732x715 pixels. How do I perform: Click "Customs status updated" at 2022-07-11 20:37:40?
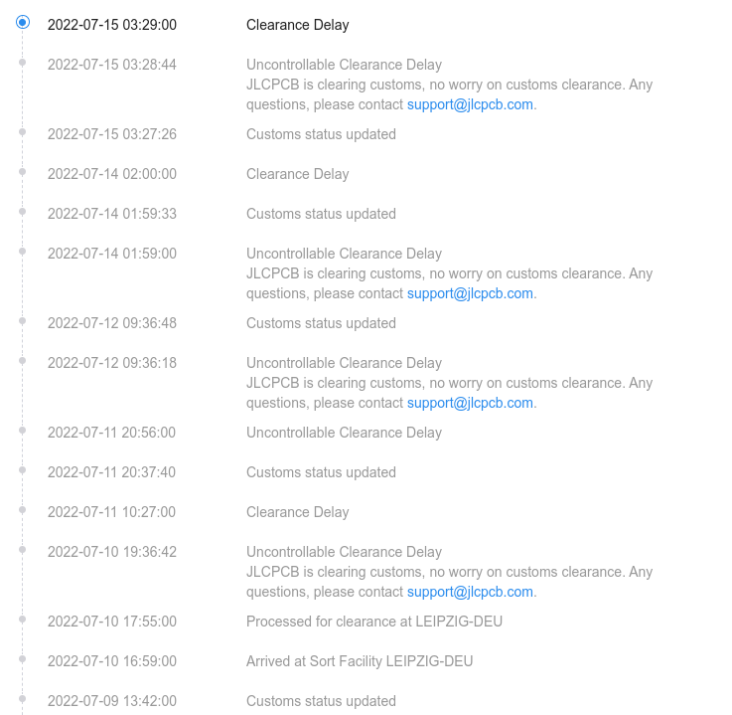pos(321,472)
